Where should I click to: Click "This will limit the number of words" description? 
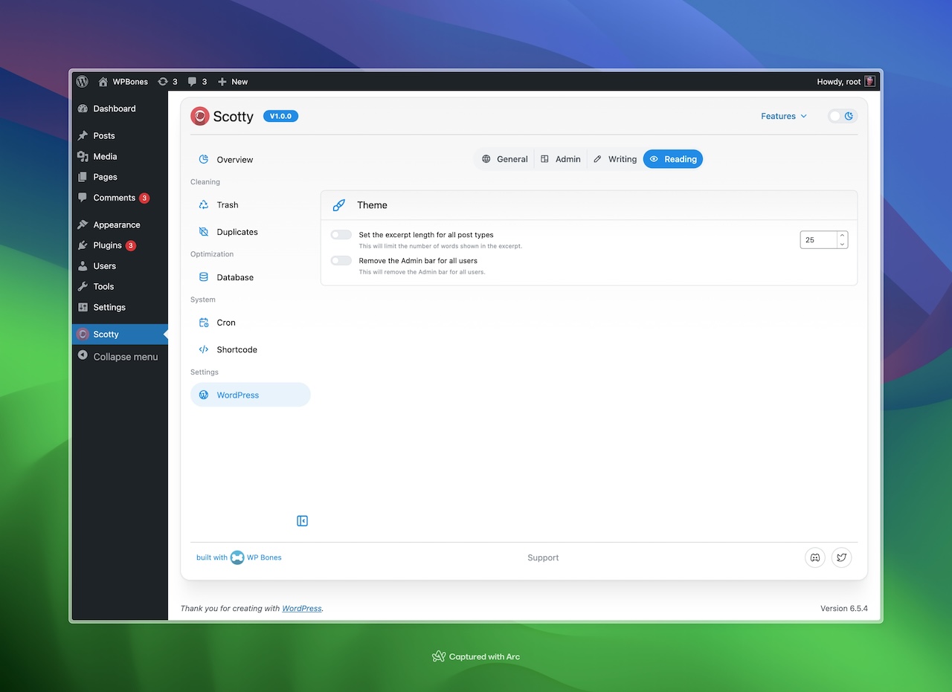[x=440, y=246]
